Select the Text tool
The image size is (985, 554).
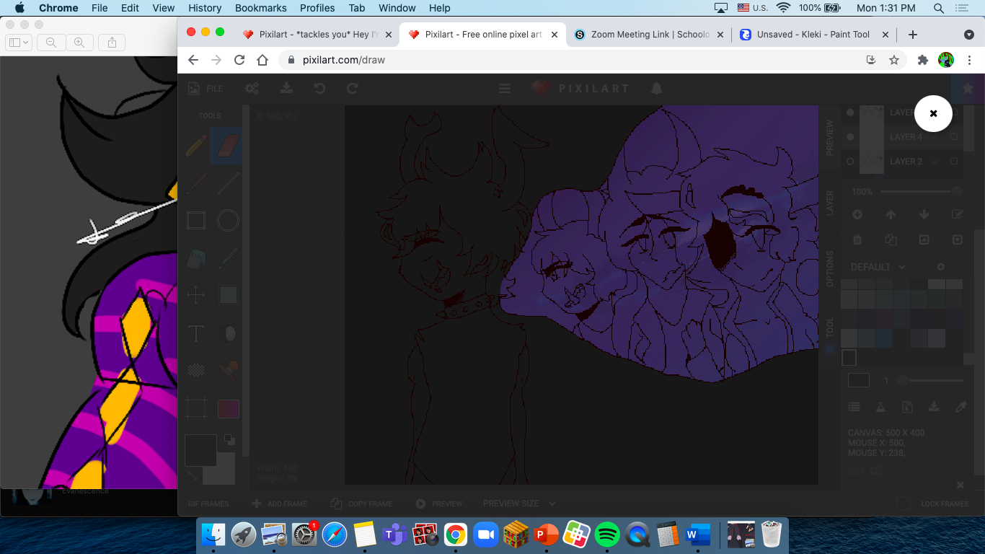(x=195, y=333)
